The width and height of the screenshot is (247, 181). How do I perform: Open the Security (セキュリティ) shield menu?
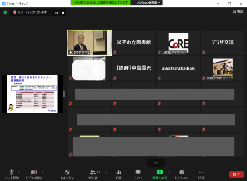coord(67,174)
